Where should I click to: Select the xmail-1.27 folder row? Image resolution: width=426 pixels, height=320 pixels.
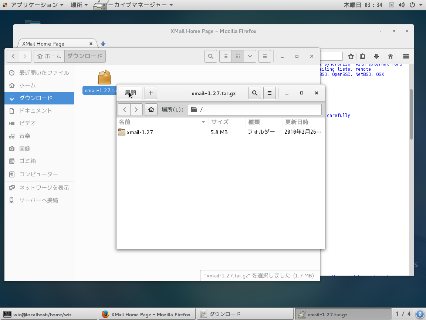[x=221, y=132]
